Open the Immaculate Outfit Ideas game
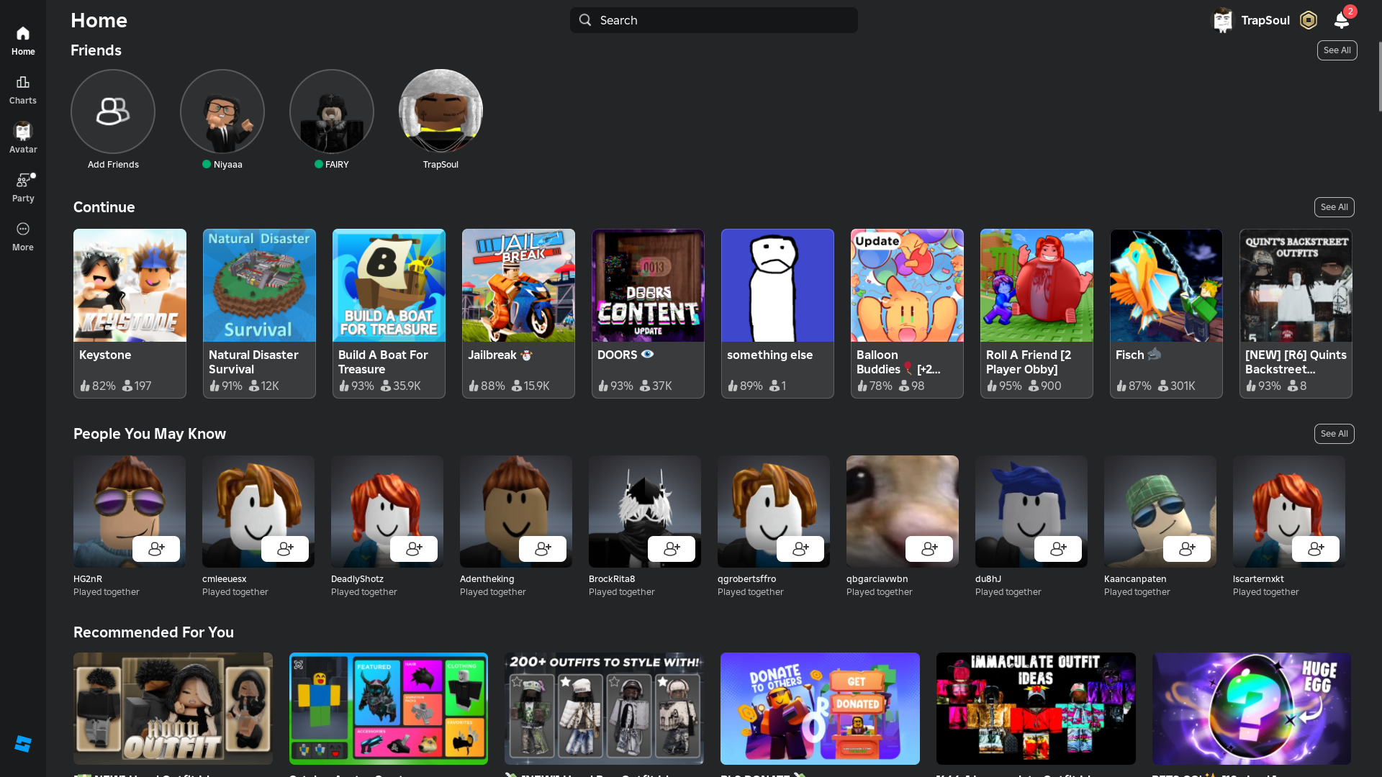 tap(1036, 709)
